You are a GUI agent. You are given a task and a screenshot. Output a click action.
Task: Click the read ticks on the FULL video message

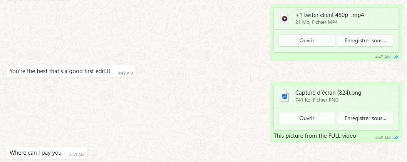pos(396,138)
